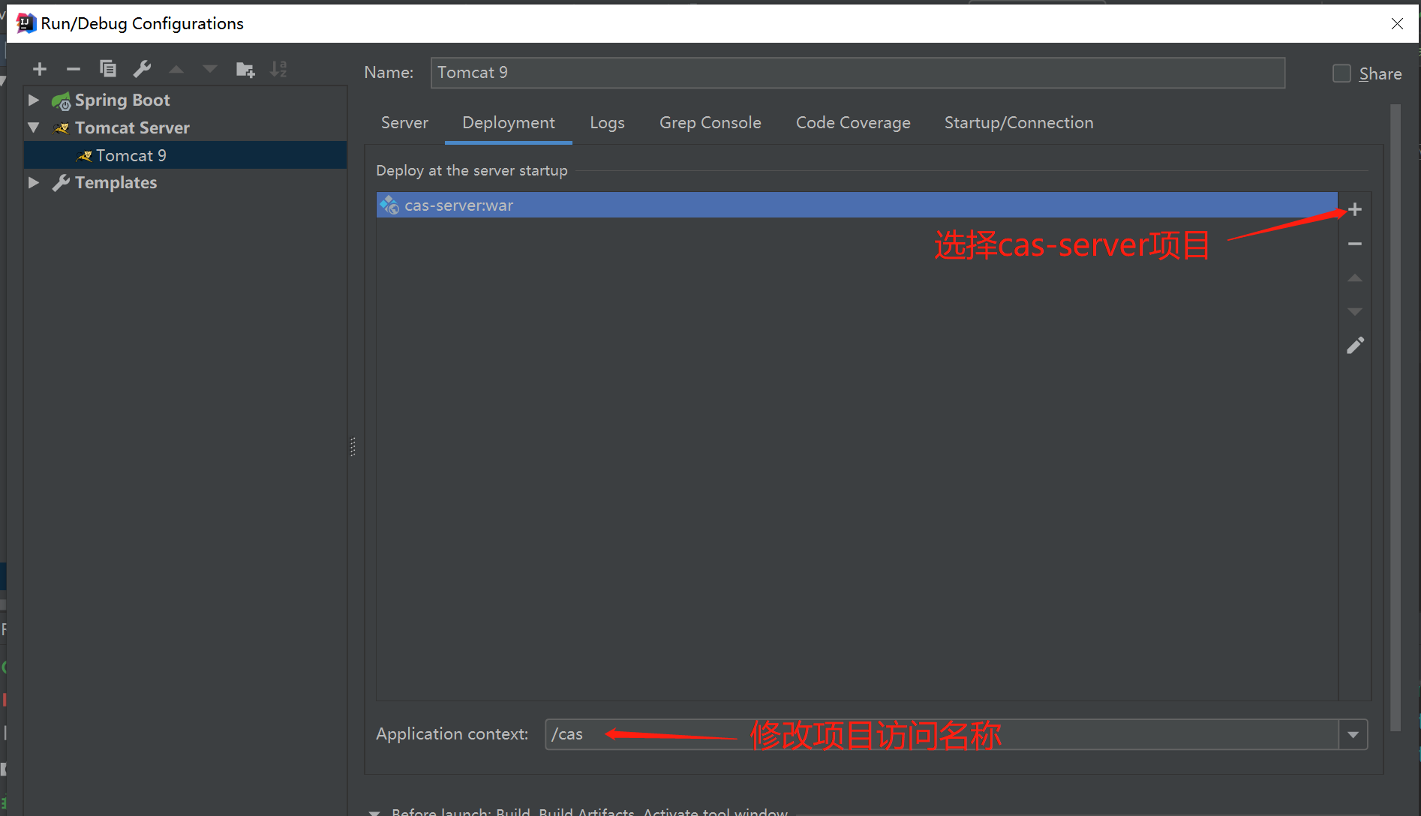Click the remove configuration minus icon
This screenshot has height=816, width=1421.
pos(73,70)
